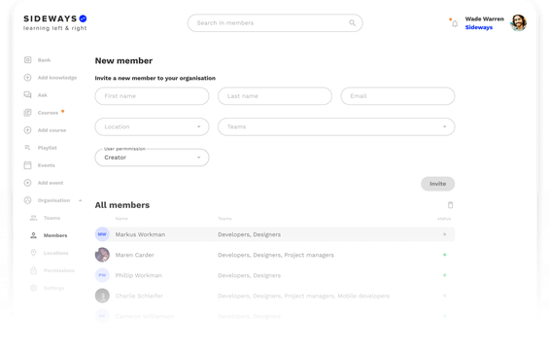Click the blue Sideways logo badge
Image resolution: width=549 pixels, height=352 pixels.
tap(83, 18)
